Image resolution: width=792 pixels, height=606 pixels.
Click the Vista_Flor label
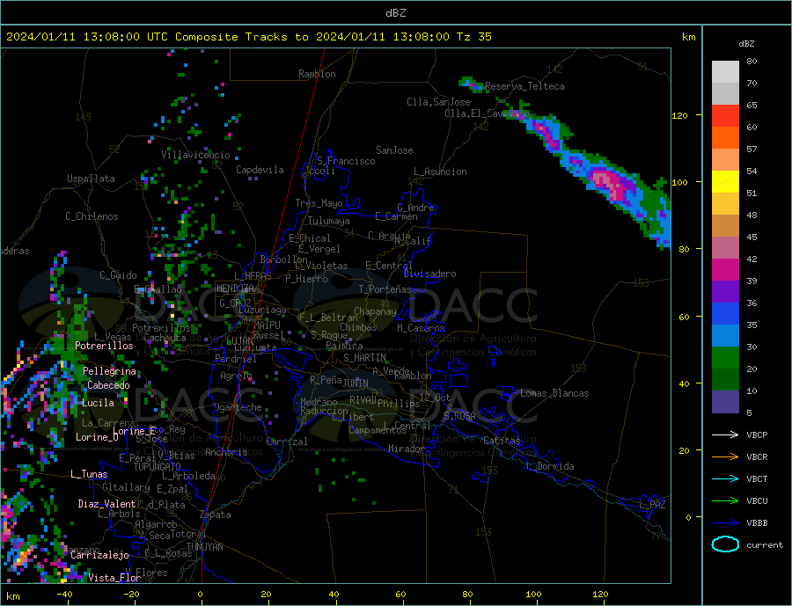pos(114,578)
